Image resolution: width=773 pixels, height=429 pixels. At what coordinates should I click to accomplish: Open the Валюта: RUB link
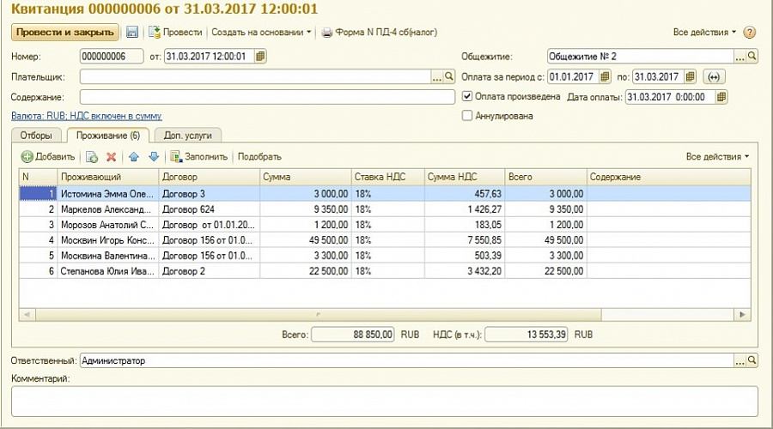click(86, 115)
